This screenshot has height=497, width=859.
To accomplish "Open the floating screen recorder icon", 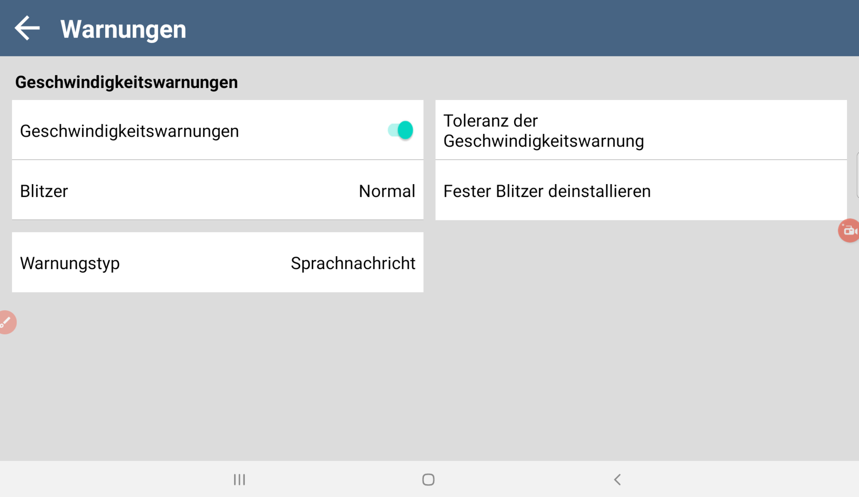I will click(848, 231).
